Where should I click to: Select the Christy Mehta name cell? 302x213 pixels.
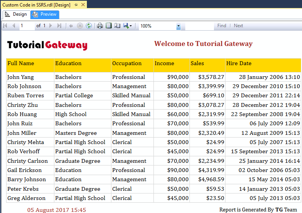pyautogui.click(x=30, y=142)
